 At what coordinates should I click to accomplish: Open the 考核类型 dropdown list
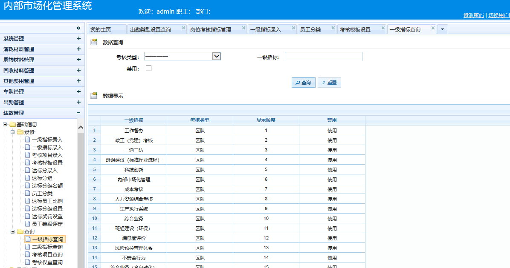(216, 56)
